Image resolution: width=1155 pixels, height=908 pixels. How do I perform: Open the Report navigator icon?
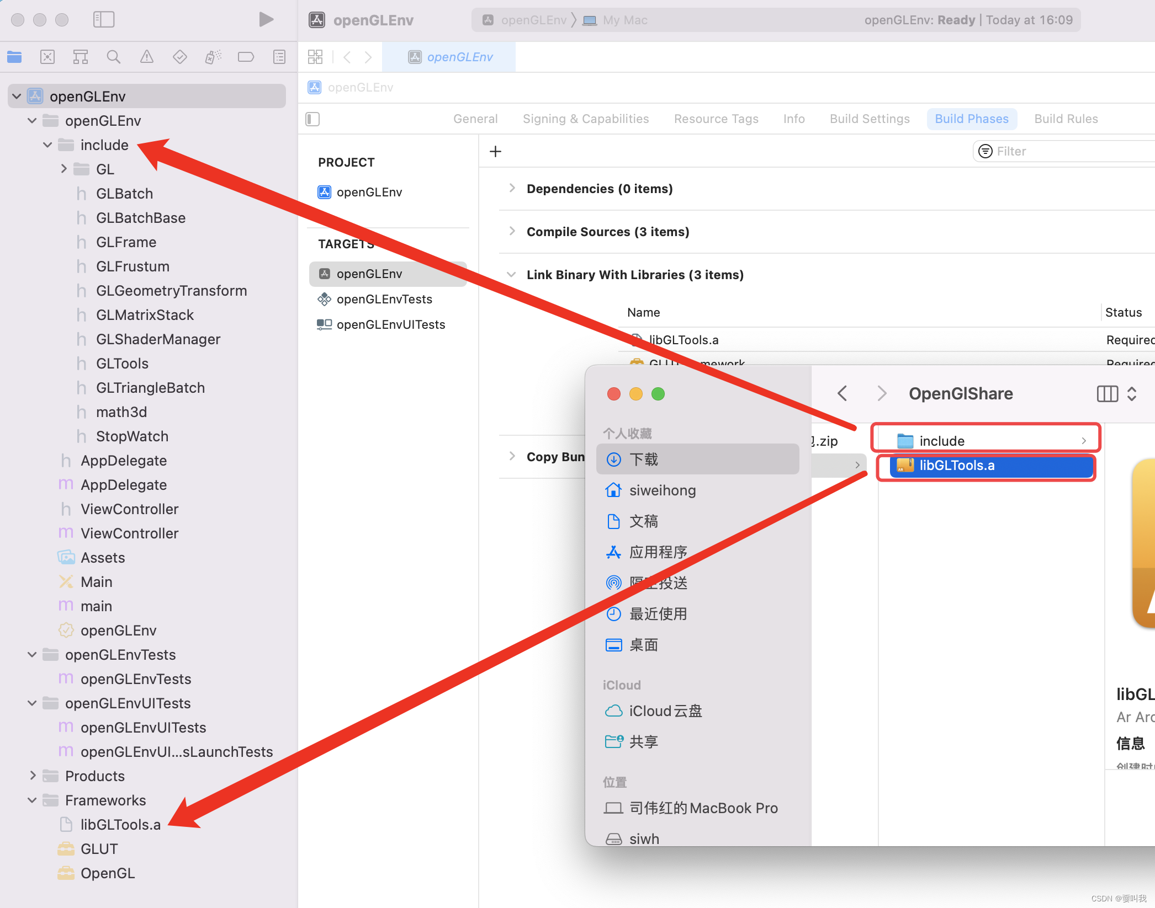point(279,57)
